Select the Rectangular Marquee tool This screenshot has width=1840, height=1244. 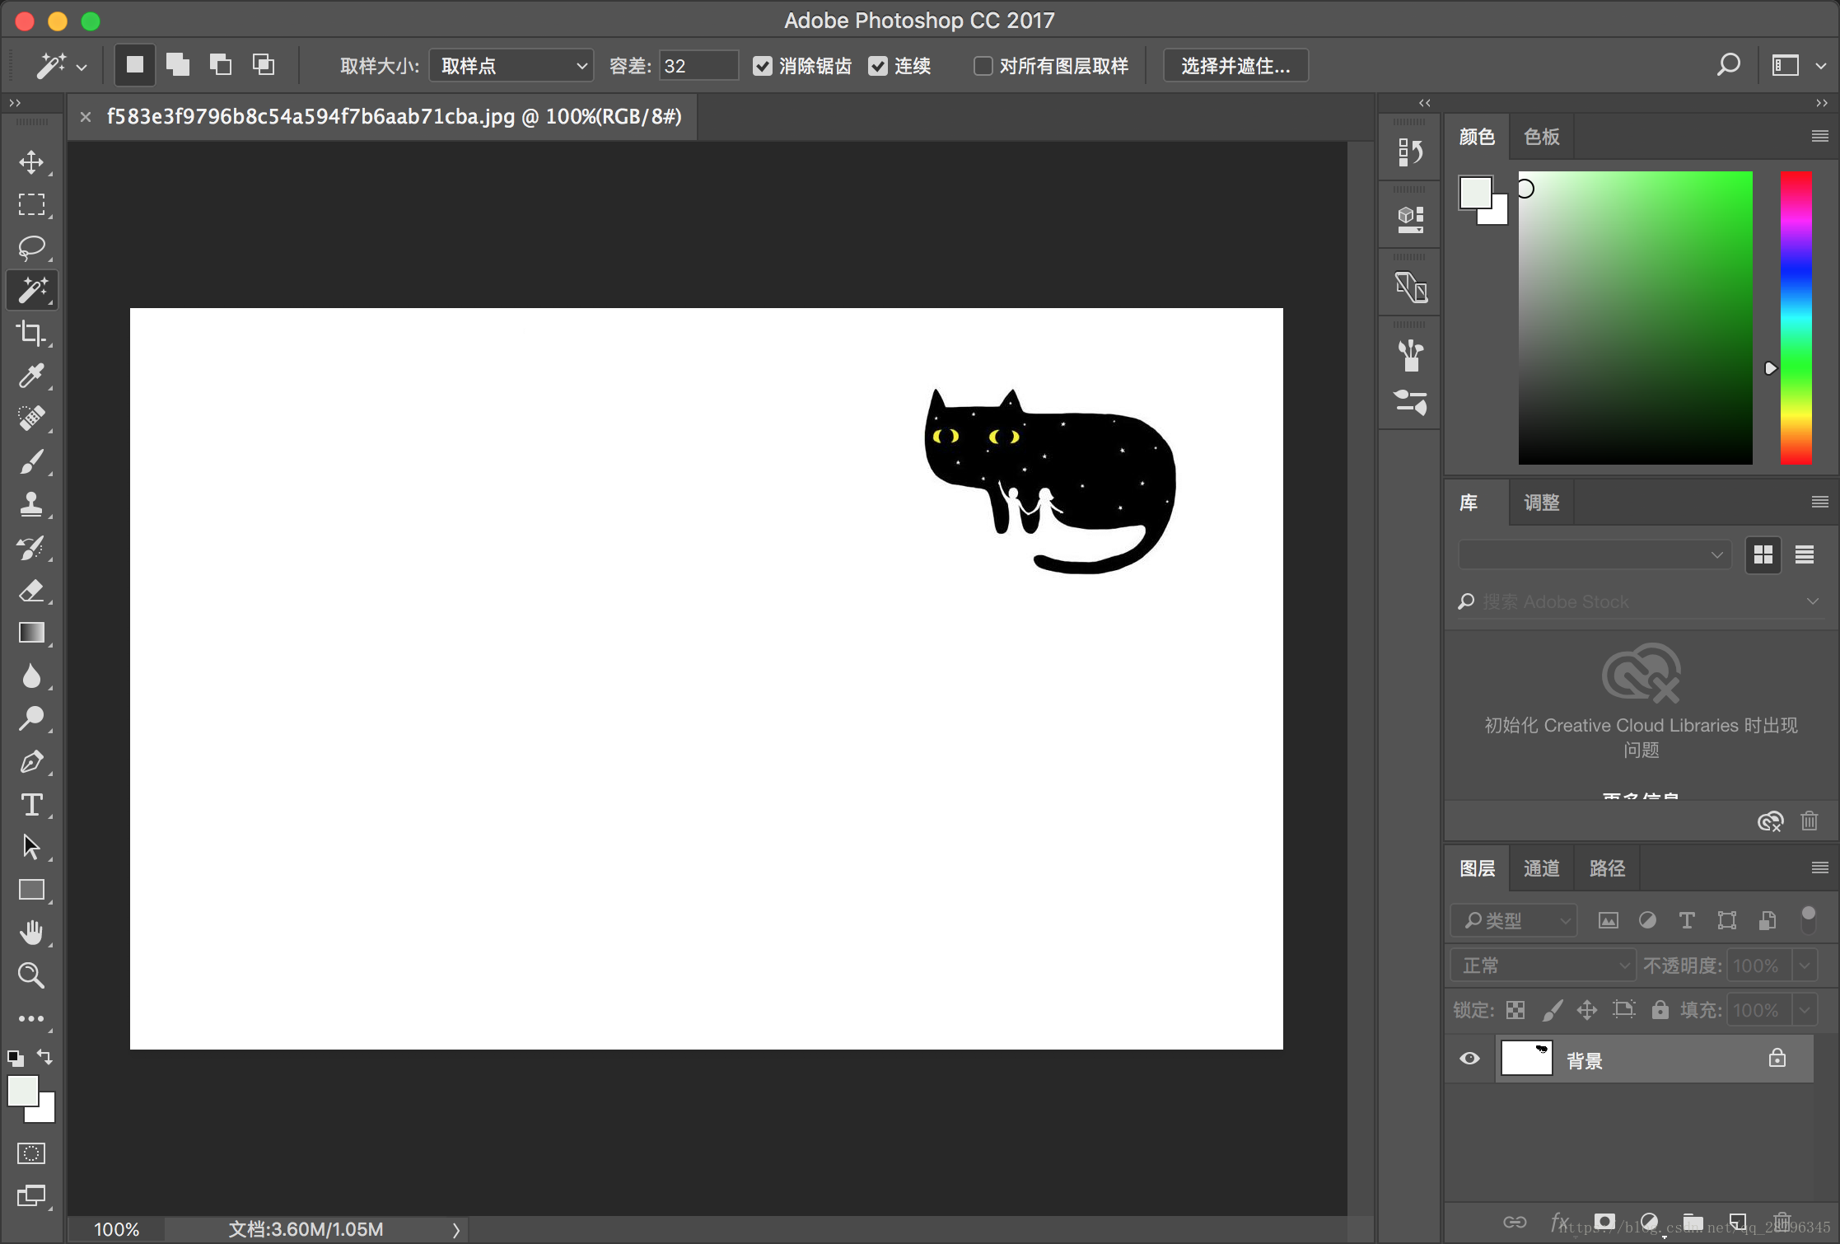[x=31, y=204]
